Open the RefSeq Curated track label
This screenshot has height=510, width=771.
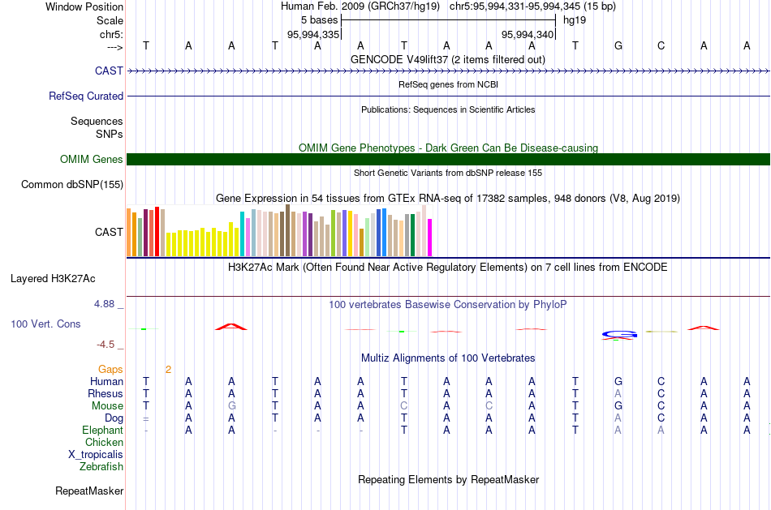85,96
